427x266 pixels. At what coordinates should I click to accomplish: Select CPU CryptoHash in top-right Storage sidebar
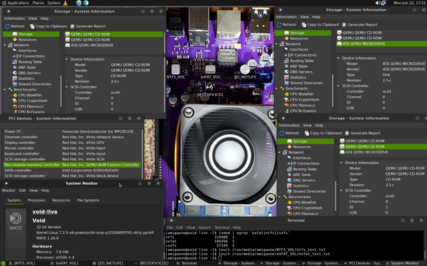click(x=304, y=100)
